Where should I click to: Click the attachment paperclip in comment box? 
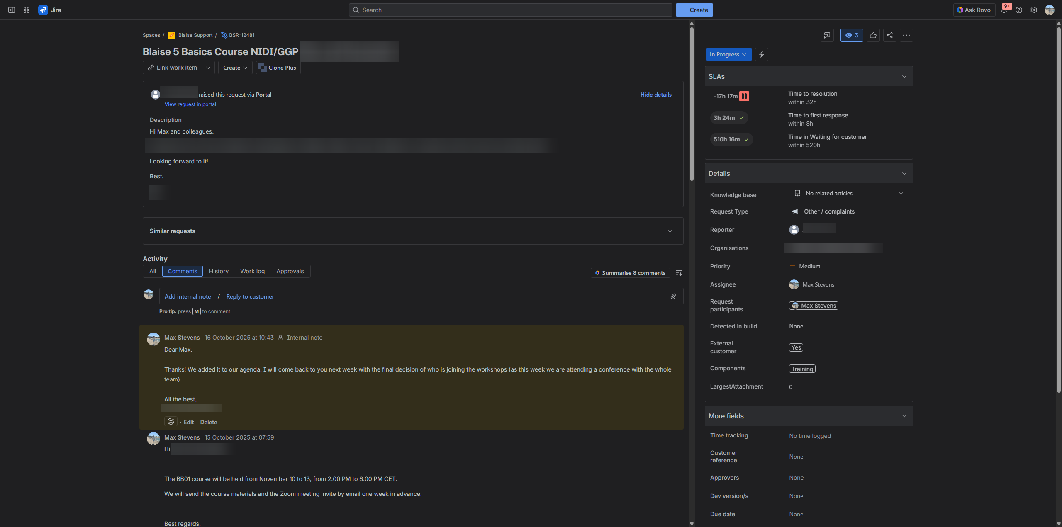pyautogui.click(x=673, y=296)
